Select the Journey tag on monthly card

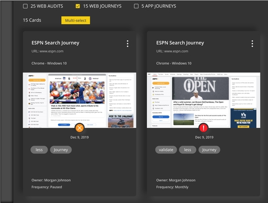[x=209, y=150]
